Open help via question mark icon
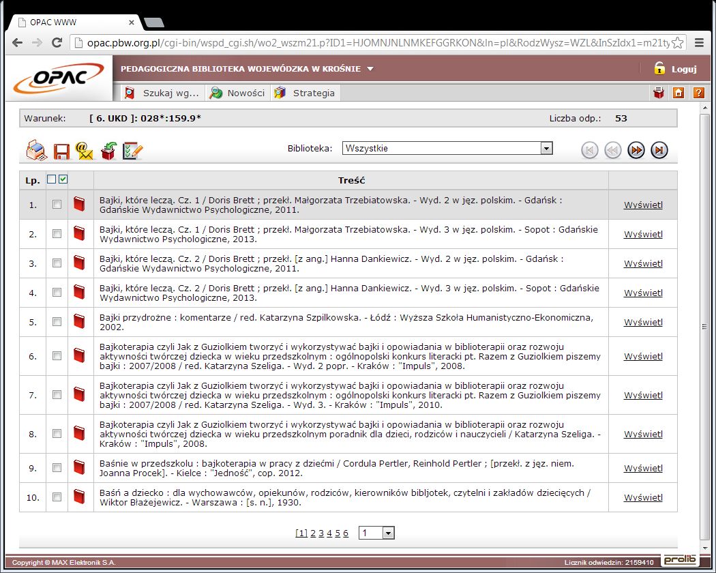Screen dimensions: 716x573 pyautogui.click(x=699, y=93)
